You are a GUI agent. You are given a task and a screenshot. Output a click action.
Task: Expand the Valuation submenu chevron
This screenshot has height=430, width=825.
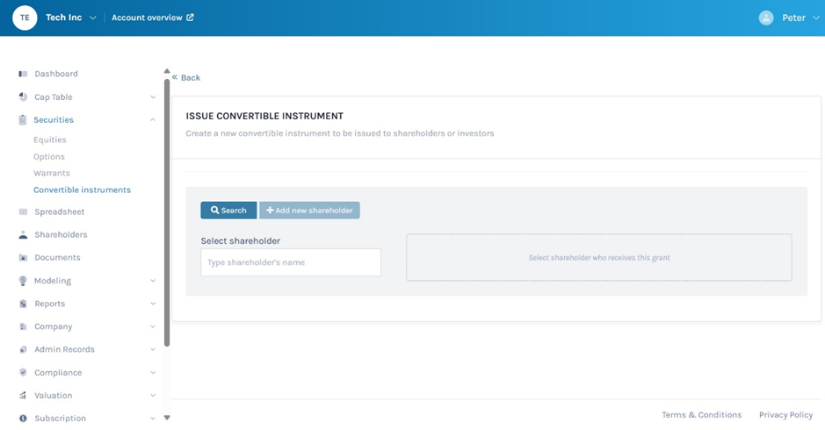[153, 396]
